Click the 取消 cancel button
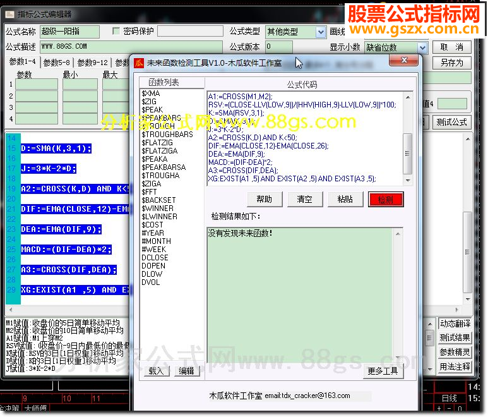 (452, 47)
